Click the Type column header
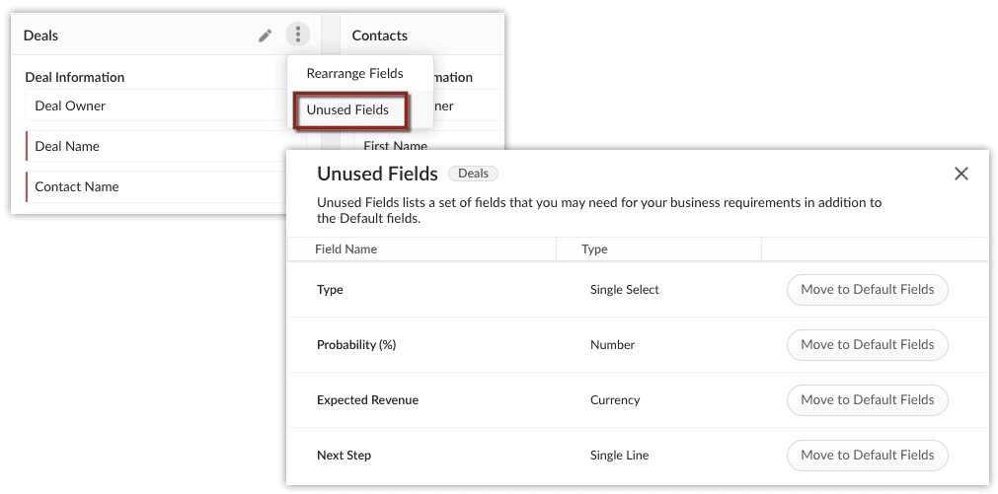The width and height of the screenshot is (998, 494). pos(594,249)
